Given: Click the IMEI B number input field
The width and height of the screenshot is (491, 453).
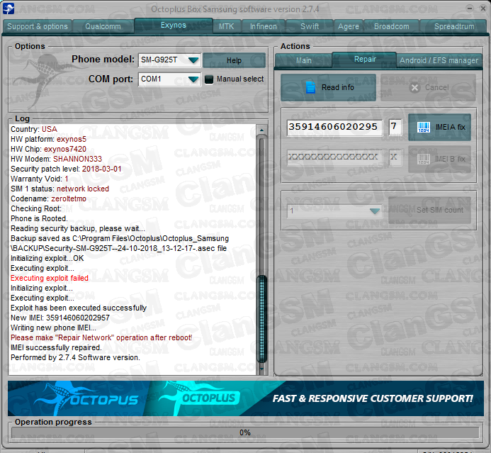Looking at the screenshot, I should (334, 157).
